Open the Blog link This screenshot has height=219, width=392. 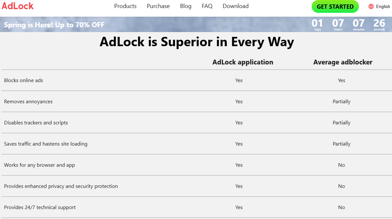[186, 6]
